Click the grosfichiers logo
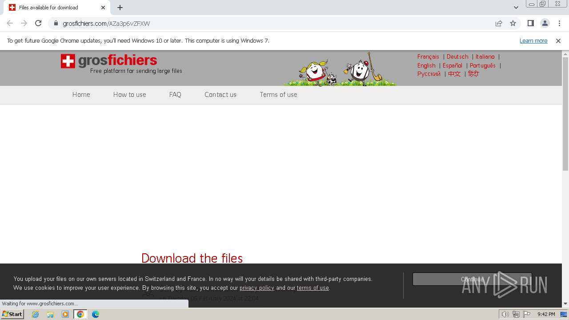 (x=109, y=61)
